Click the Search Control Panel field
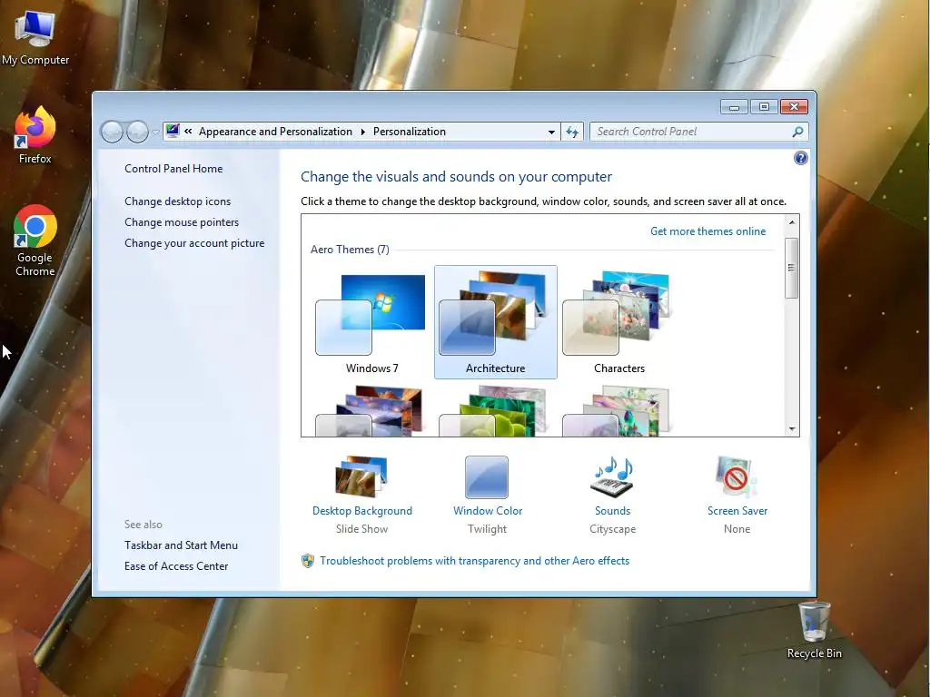Screen dimensions: 930x697 [698, 132]
